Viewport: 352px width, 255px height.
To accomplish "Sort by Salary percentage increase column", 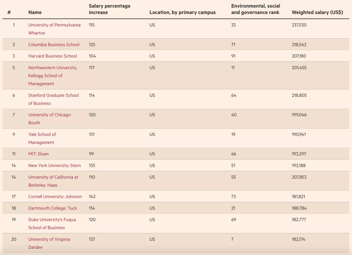I will [x=110, y=9].
